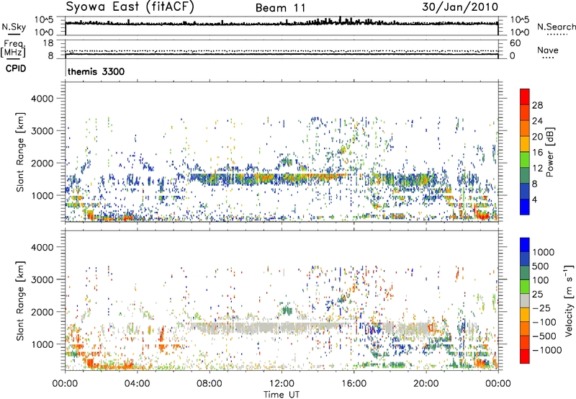Select the bright blue lowest segment of Power colorbar

pos(525,207)
